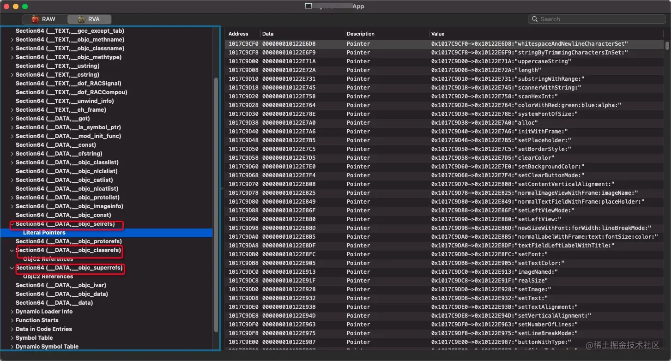671x361 pixels.
Task: Collapse the __DATA,__objc_superrefs section
Action: (12, 268)
